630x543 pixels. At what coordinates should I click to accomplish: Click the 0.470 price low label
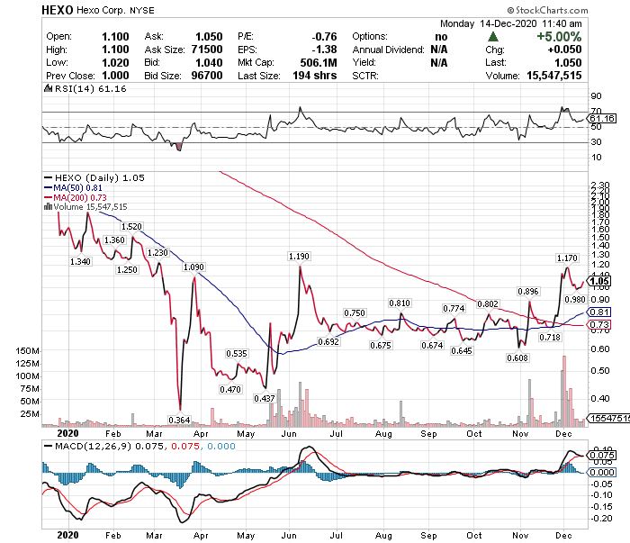click(x=230, y=389)
